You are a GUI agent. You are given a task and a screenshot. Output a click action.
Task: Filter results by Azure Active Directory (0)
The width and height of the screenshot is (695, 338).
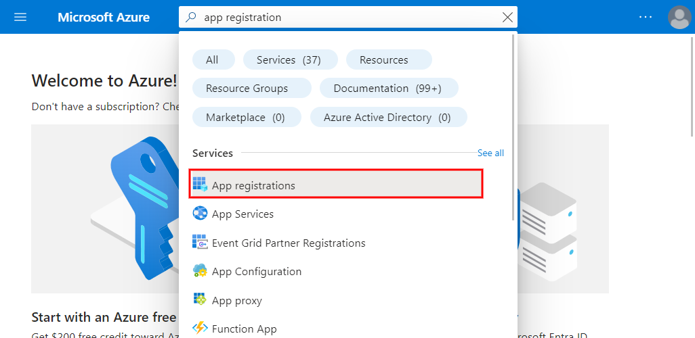(388, 117)
